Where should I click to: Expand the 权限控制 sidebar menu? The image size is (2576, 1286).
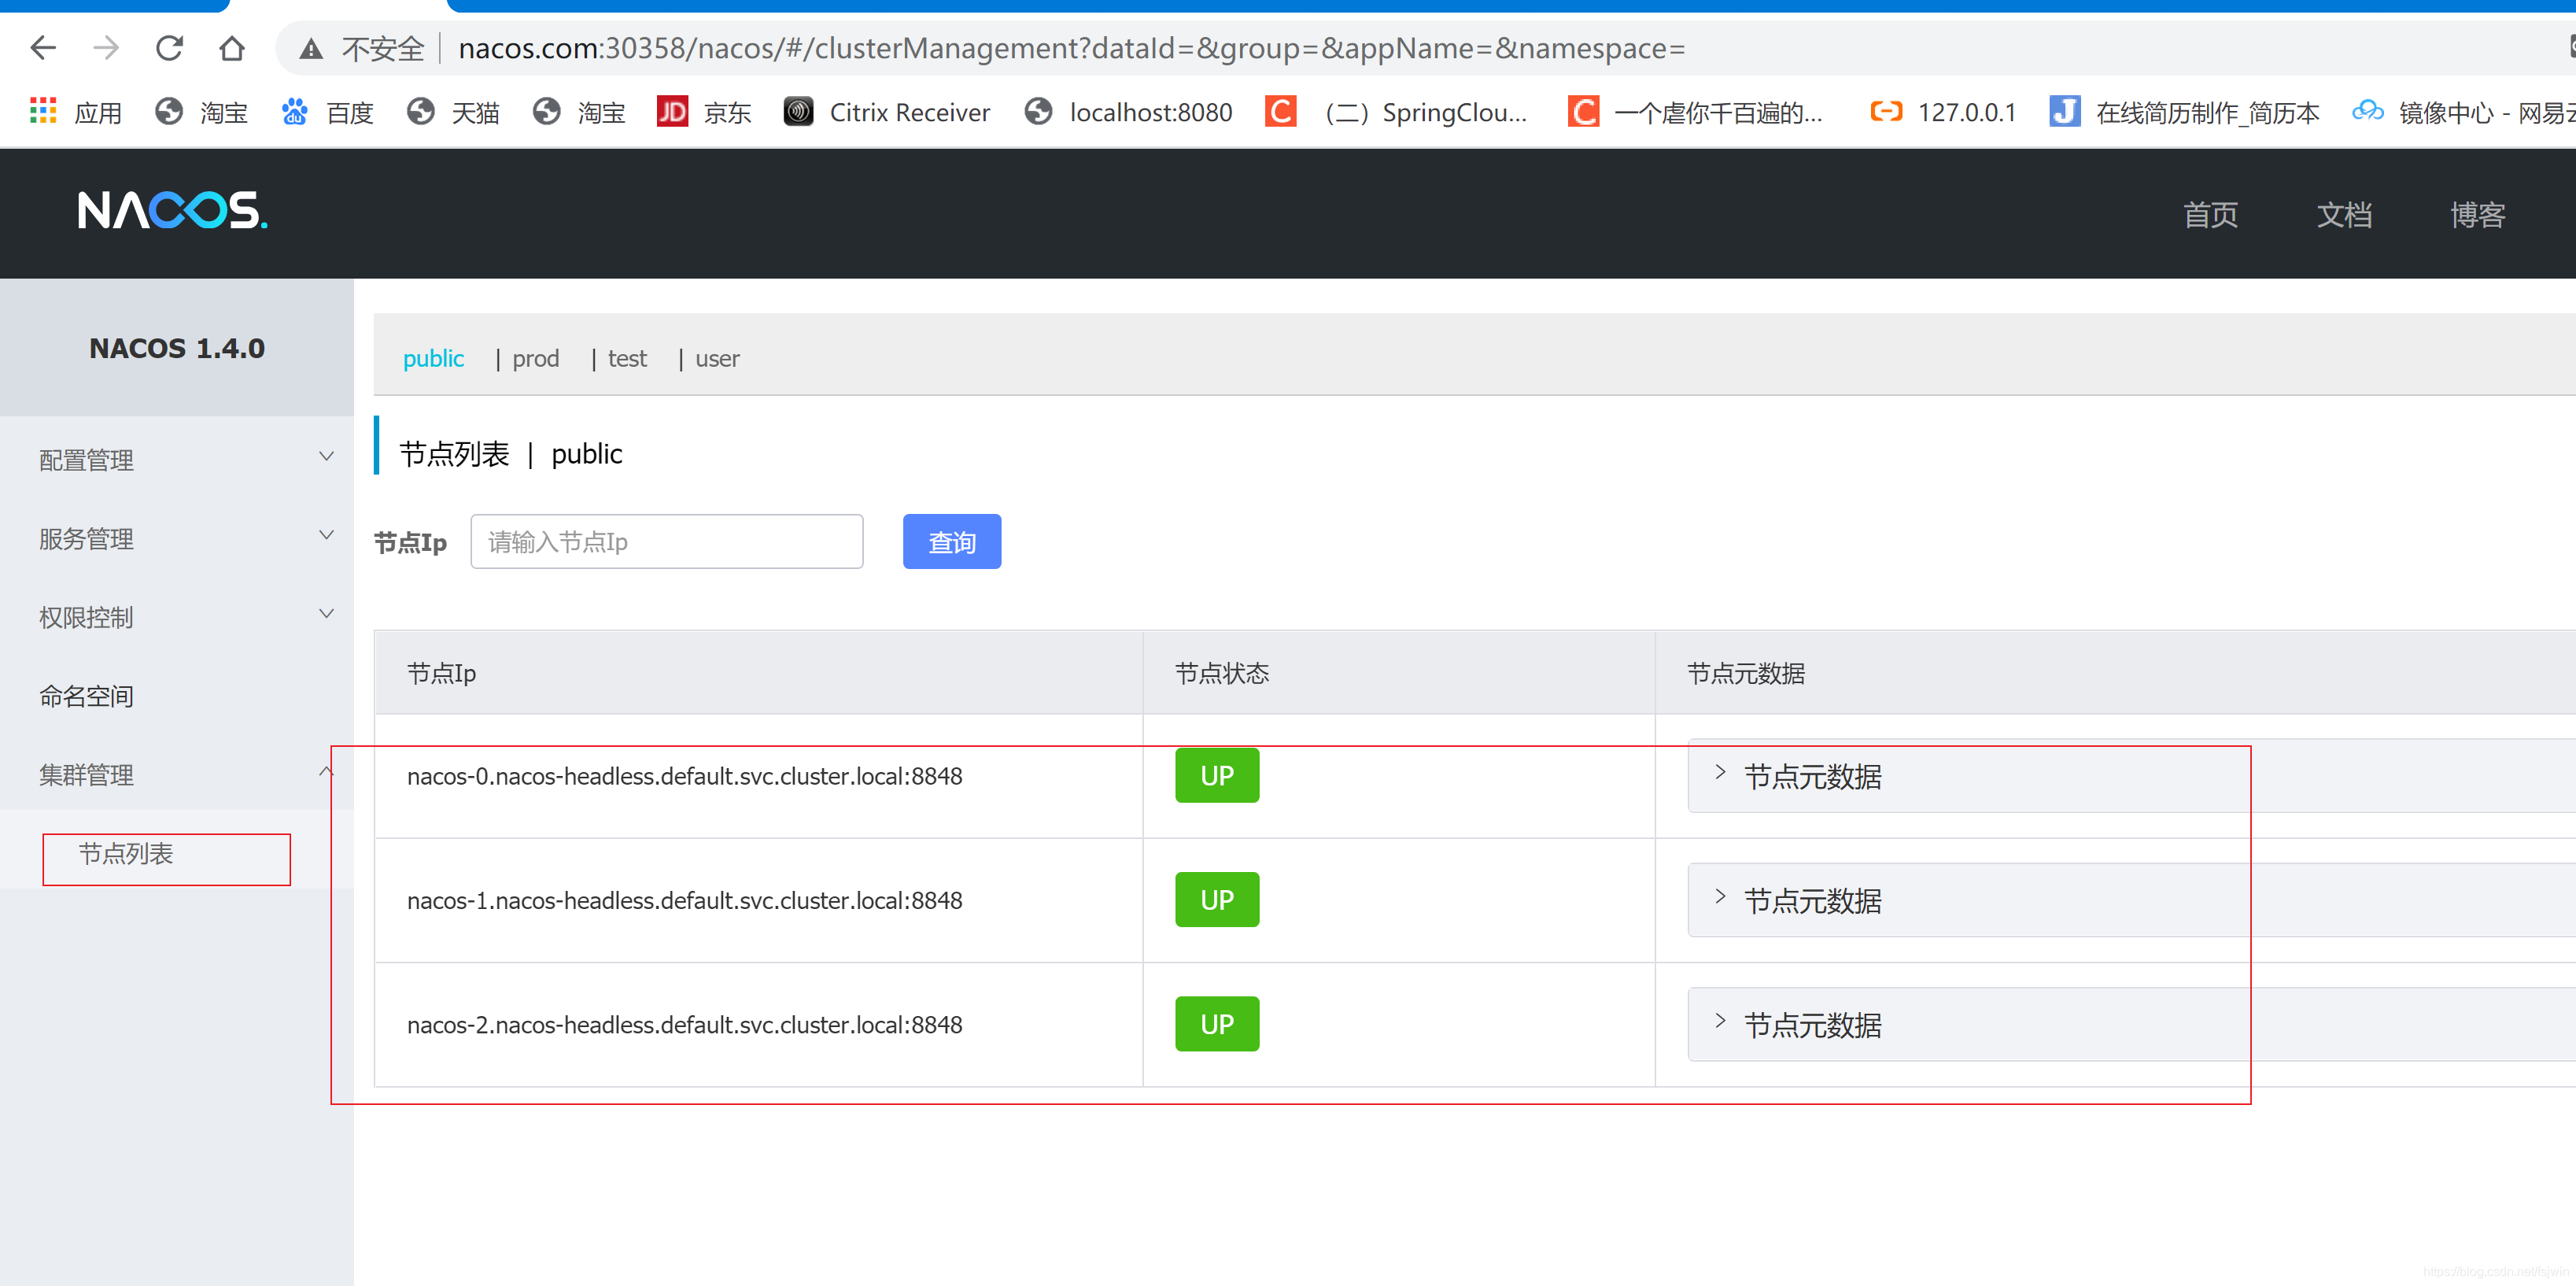tap(177, 617)
